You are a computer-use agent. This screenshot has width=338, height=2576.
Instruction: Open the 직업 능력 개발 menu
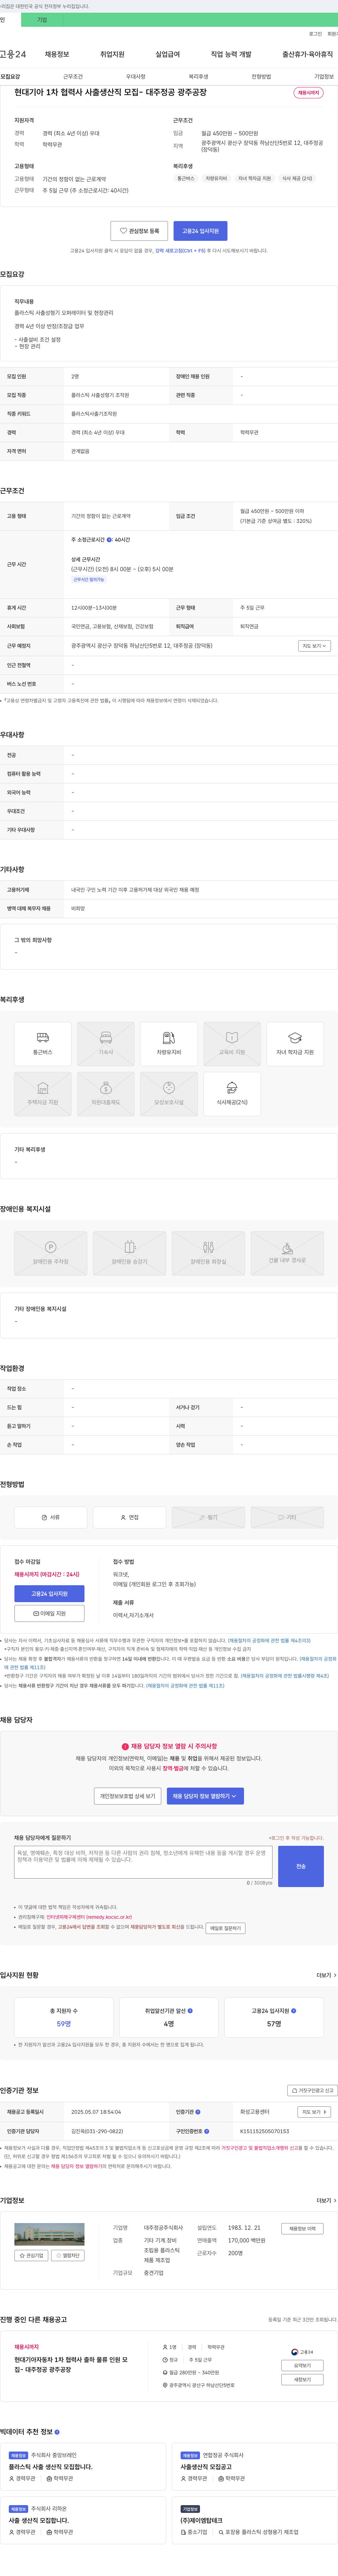pyautogui.click(x=231, y=54)
